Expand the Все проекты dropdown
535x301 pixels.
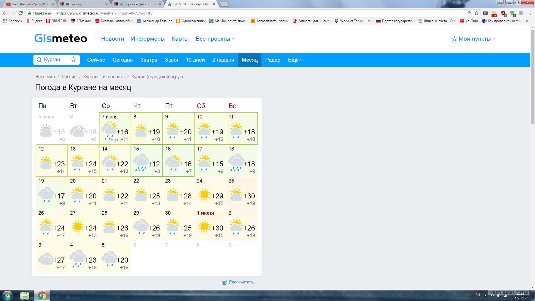[215, 39]
